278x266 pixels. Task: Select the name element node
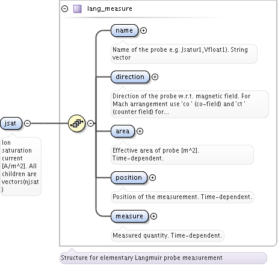[x=125, y=30]
